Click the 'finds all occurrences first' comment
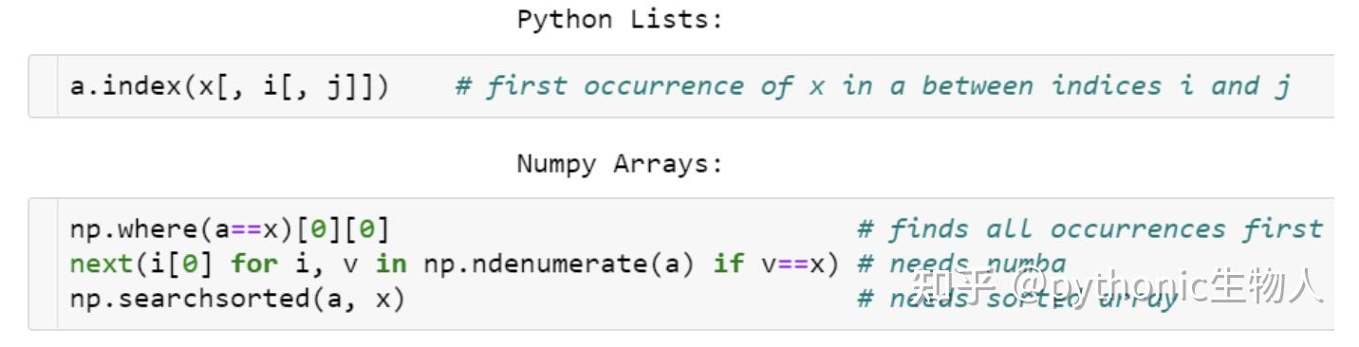Viewport: 1359px width, 347px height. [1089, 229]
